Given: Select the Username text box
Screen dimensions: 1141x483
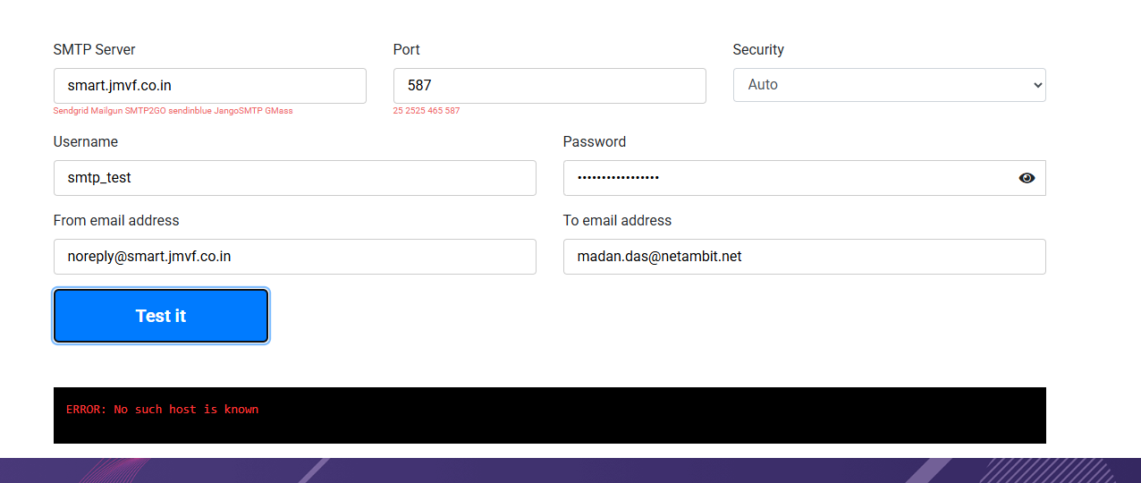Looking at the screenshot, I should pyautogui.click(x=294, y=178).
